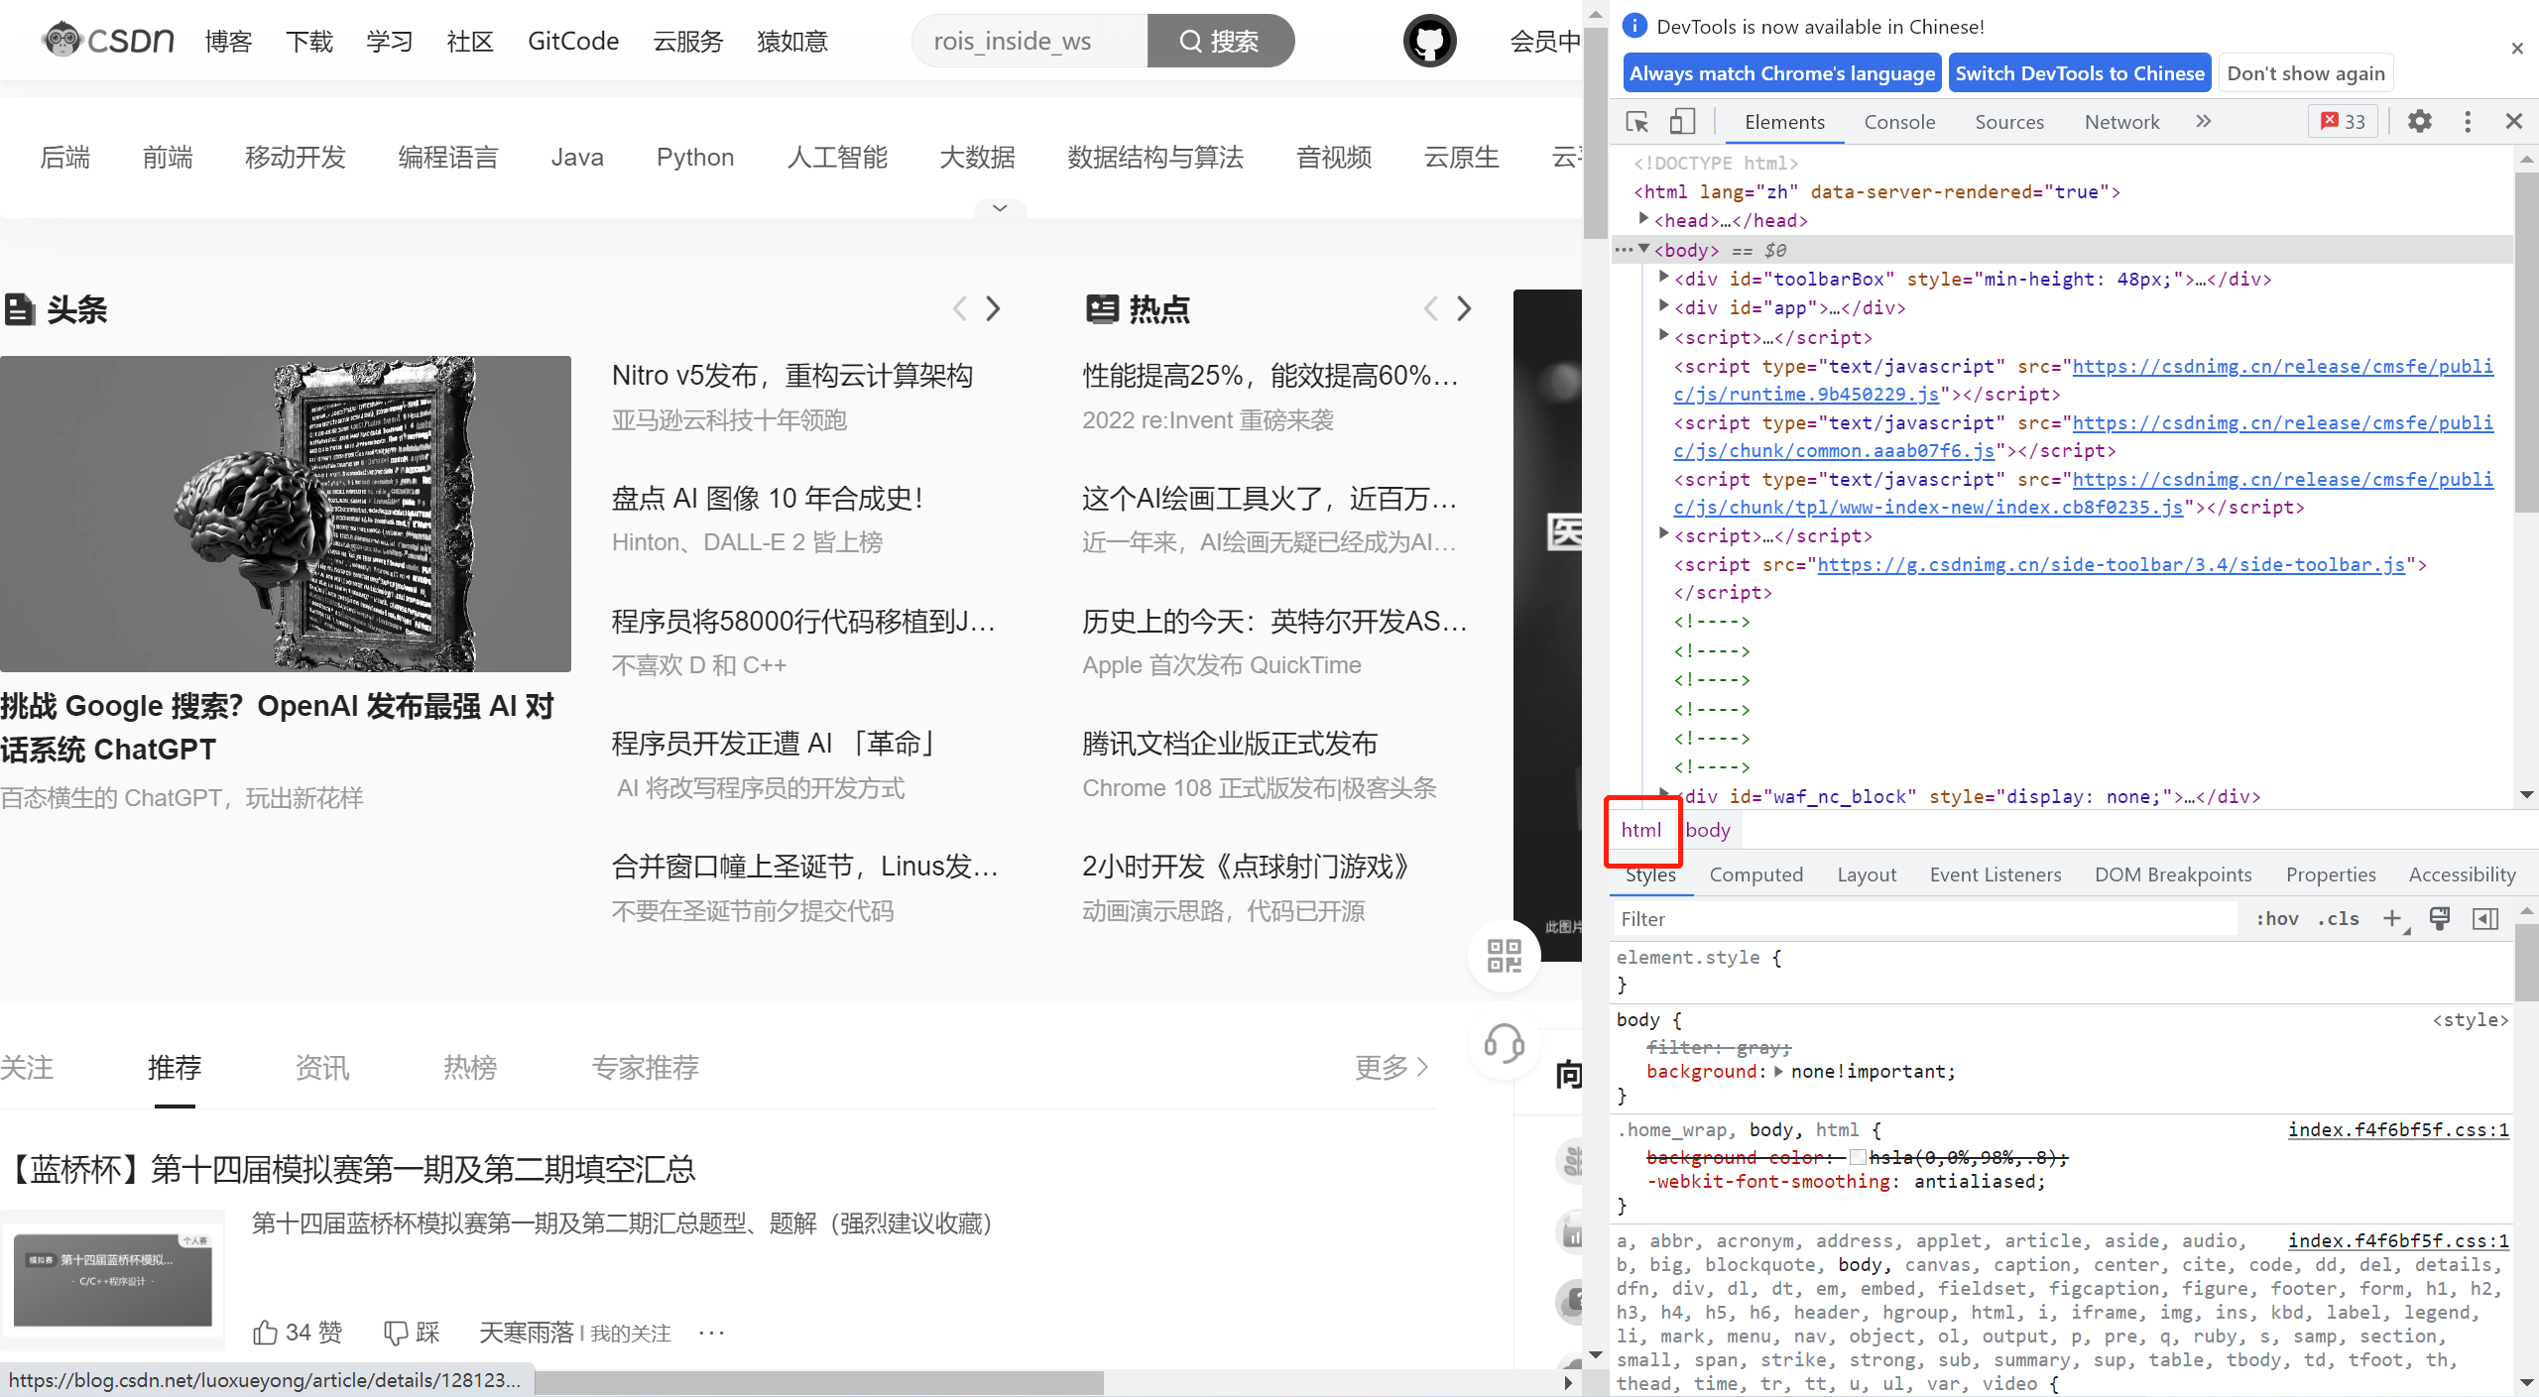Image resolution: width=2539 pixels, height=1397 pixels.
Task: Click the thumbs-up 34 赞 icon
Action: (265, 1332)
